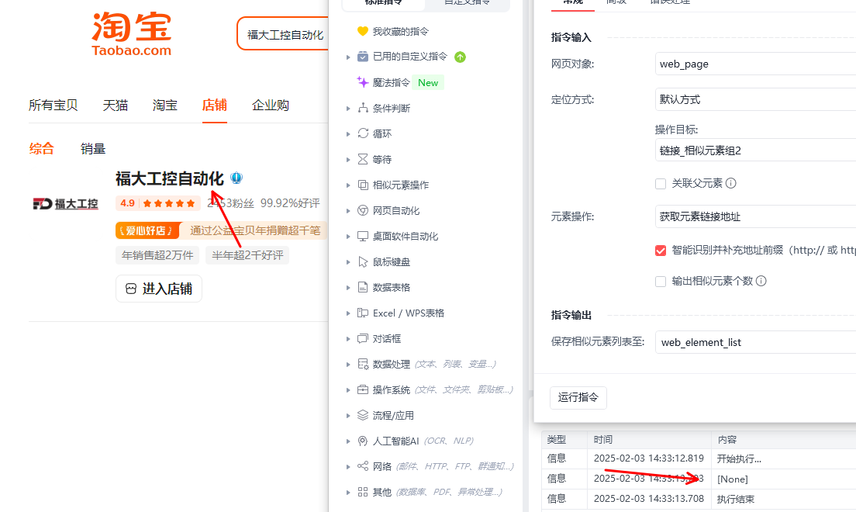Click the blue shop badge beside 福大工控自动化
Image resolution: width=856 pixels, height=512 pixels.
236,178
